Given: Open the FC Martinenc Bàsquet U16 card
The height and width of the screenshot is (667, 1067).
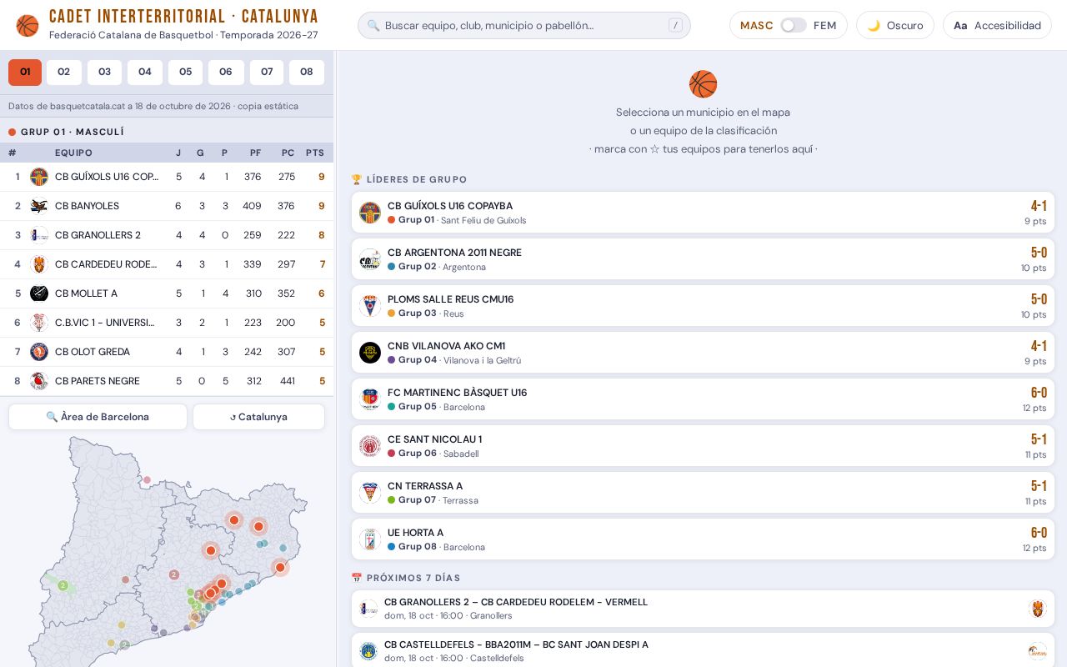Looking at the screenshot, I should 703,399.
